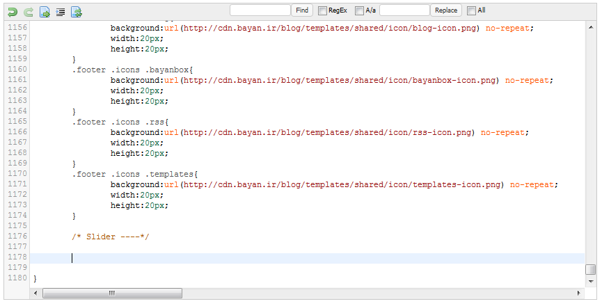The width and height of the screenshot is (602, 304).
Task: Click the green undo arrow icon
Action: click(12, 11)
